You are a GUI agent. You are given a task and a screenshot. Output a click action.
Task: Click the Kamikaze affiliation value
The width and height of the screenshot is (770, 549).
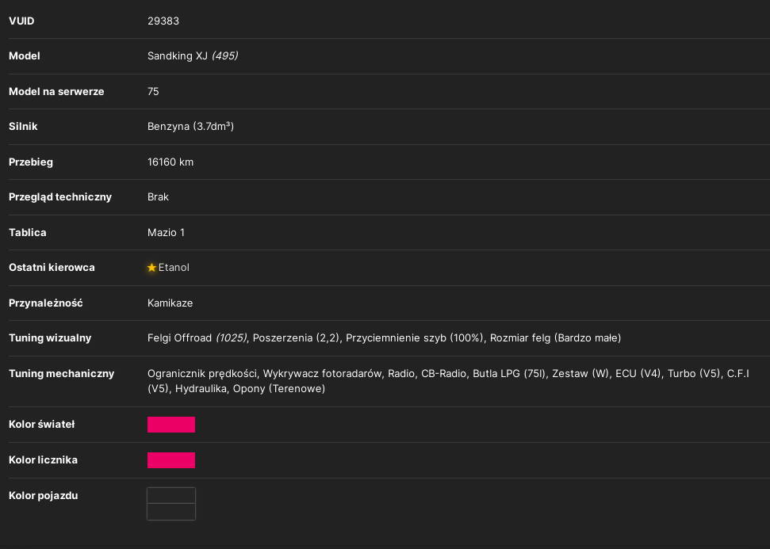(170, 303)
